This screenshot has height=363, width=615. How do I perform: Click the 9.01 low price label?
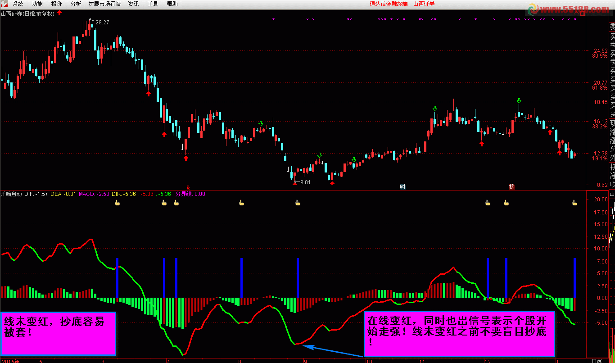tap(305, 182)
